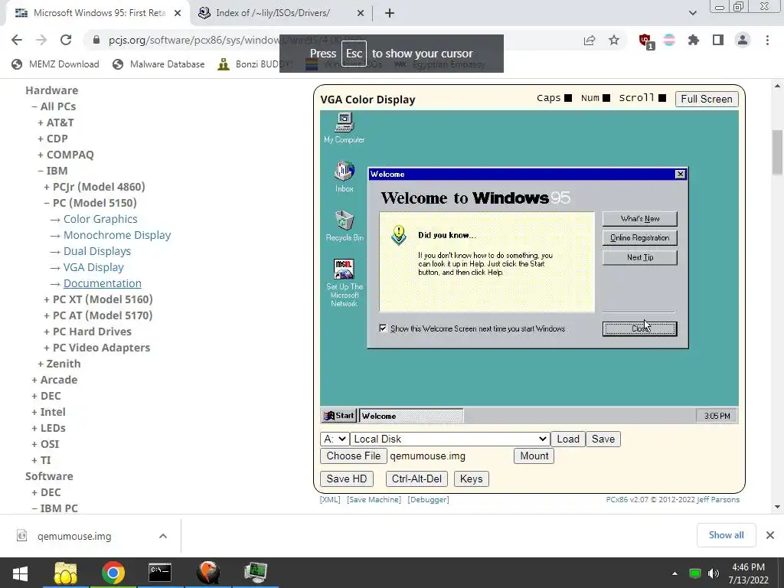Click Show all downloads
The width and height of the screenshot is (784, 588).
[x=726, y=535]
